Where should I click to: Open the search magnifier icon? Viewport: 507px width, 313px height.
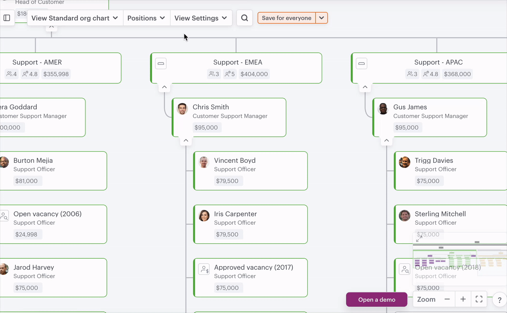click(244, 18)
